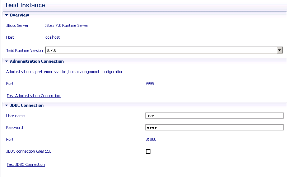Image resolution: width=289 pixels, height=177 pixels.
Task: Collapse the JDBC Connection section
Action: coord(6,105)
